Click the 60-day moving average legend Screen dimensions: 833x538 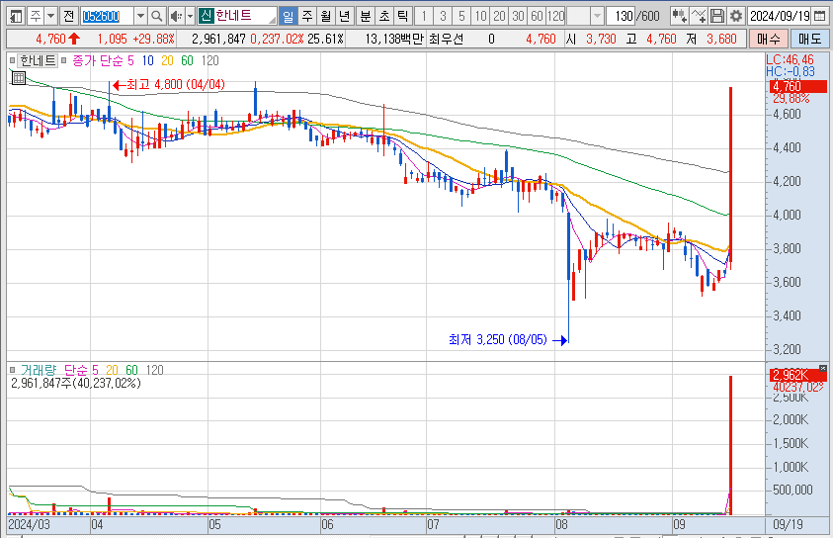click(187, 60)
